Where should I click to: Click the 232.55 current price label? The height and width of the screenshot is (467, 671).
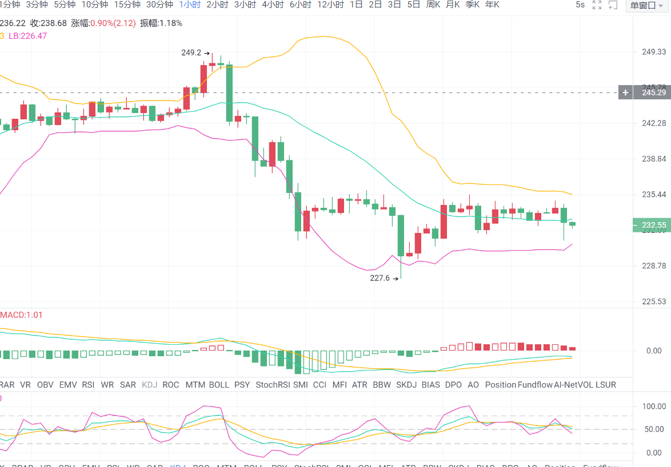pyautogui.click(x=650, y=226)
